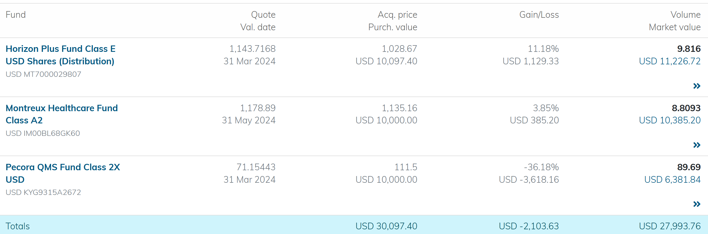This screenshot has height=234, width=708.
Task: Select the Totals row label
Action: coord(18,226)
